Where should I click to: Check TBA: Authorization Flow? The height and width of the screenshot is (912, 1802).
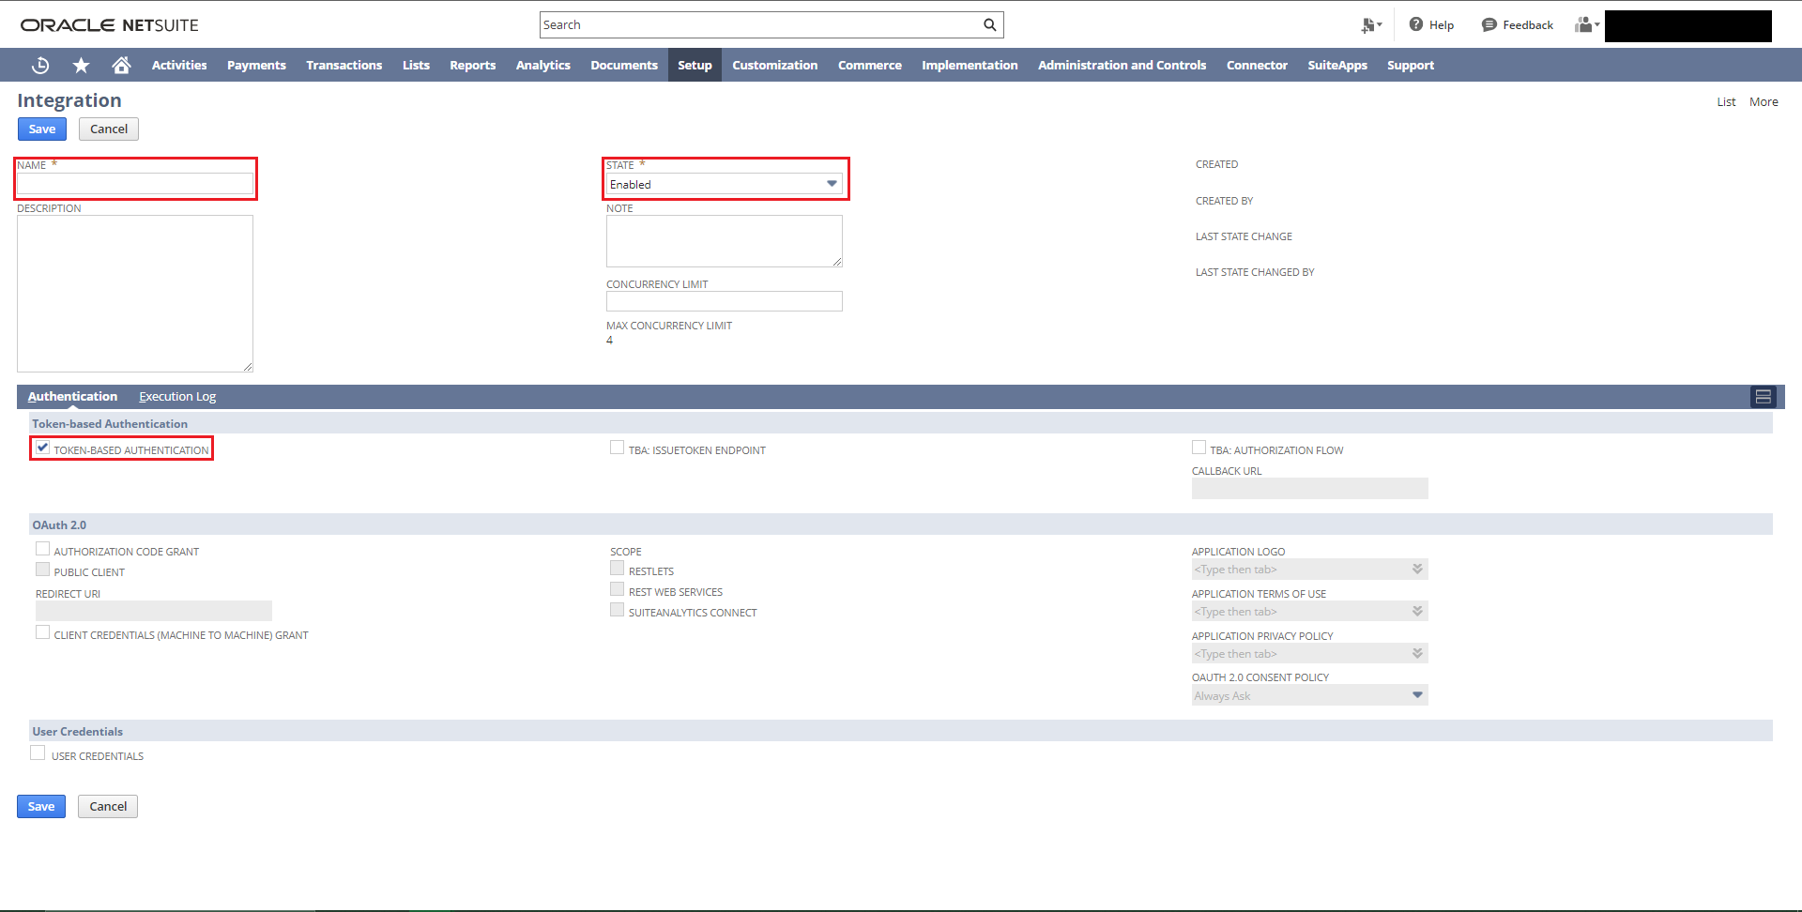(1199, 448)
